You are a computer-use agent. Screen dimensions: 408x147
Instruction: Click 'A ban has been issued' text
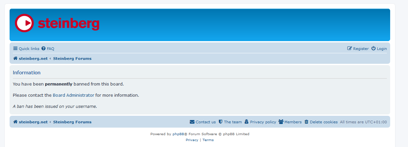click(x=55, y=107)
